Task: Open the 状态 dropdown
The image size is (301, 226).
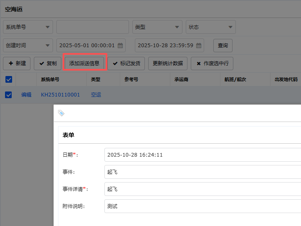Action: click(210, 27)
